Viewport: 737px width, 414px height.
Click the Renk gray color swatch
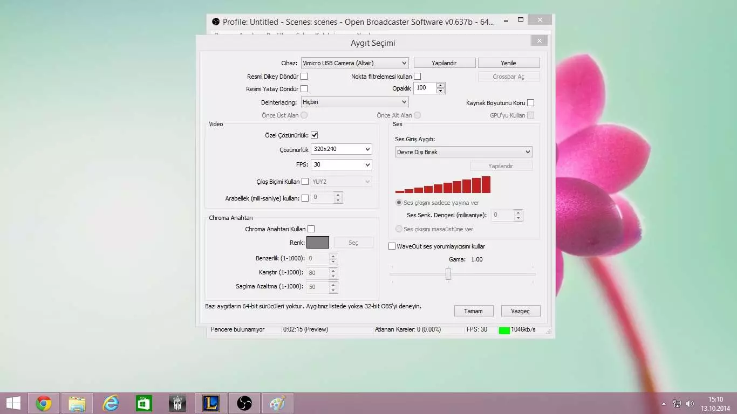point(318,243)
